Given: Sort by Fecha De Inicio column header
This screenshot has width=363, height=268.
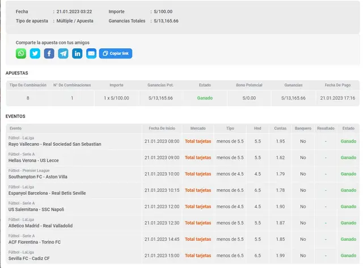Looking at the screenshot, I should [162, 128].
